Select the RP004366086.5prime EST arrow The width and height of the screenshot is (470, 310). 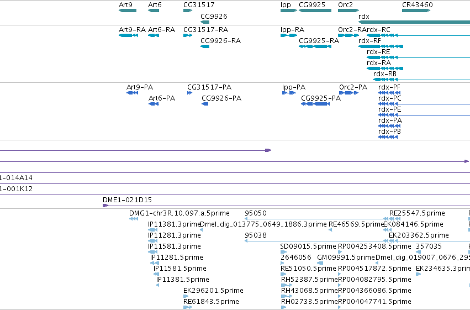coord(340,297)
